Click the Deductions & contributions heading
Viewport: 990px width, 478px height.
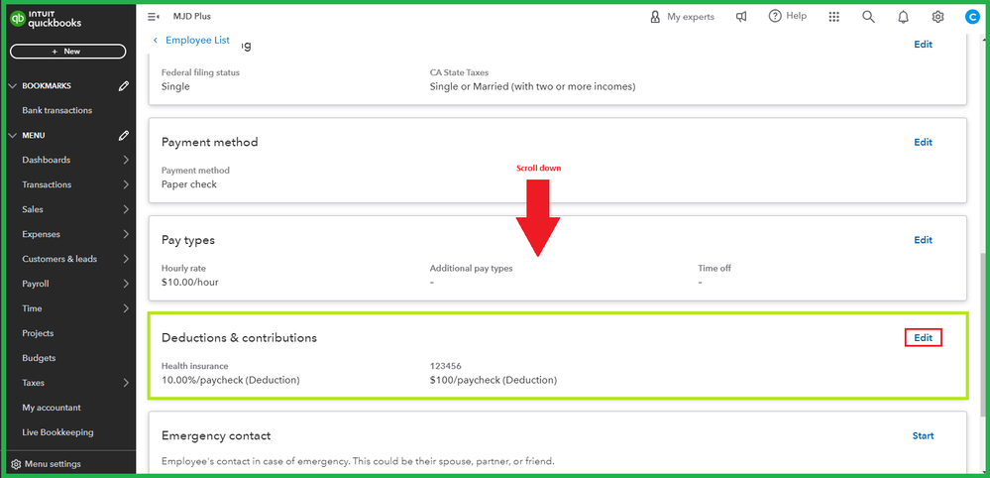click(x=239, y=338)
